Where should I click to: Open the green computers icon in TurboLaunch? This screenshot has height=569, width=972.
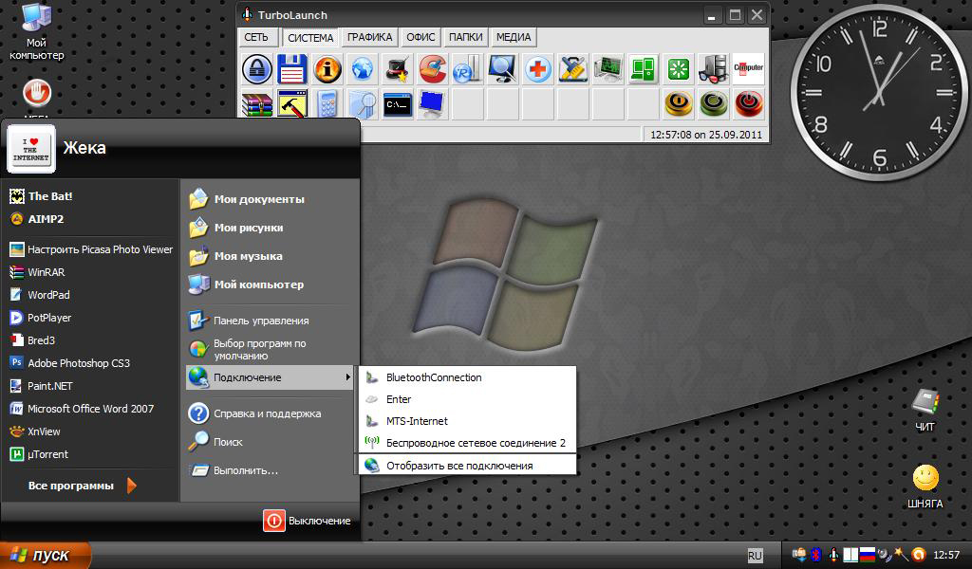[644, 68]
